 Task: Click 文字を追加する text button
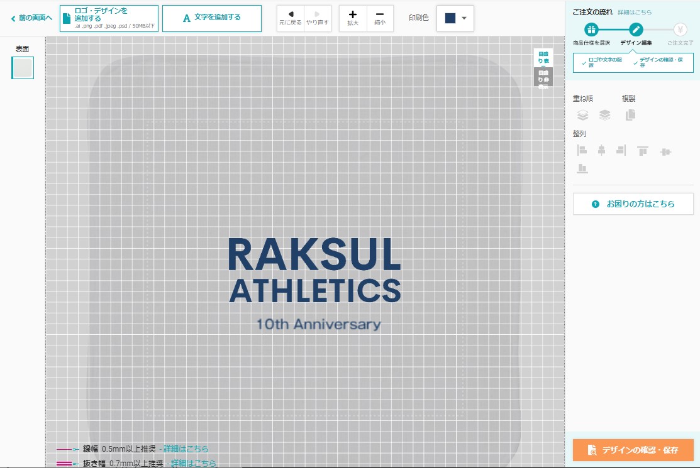(211, 18)
